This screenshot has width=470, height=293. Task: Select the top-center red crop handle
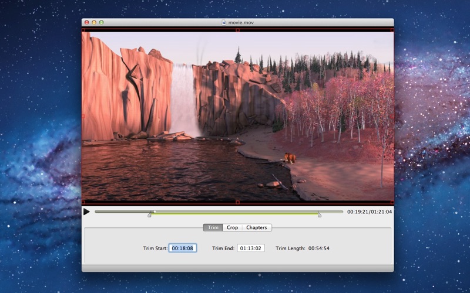point(238,30)
